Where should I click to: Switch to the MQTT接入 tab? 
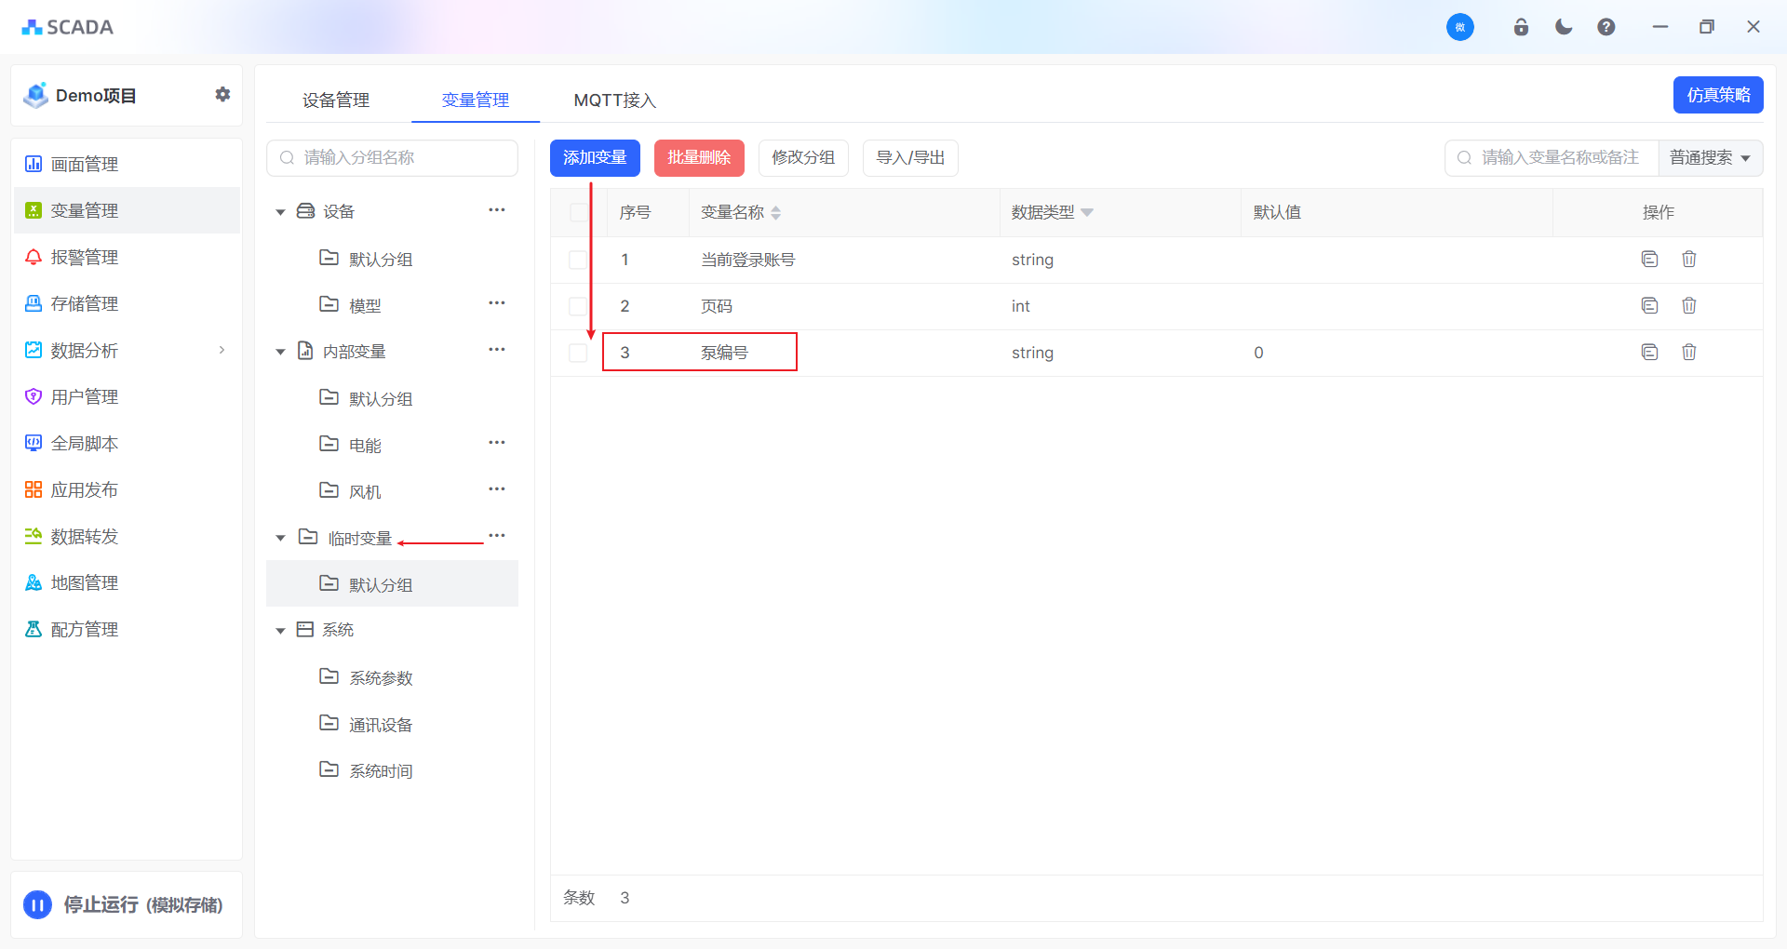click(x=614, y=100)
